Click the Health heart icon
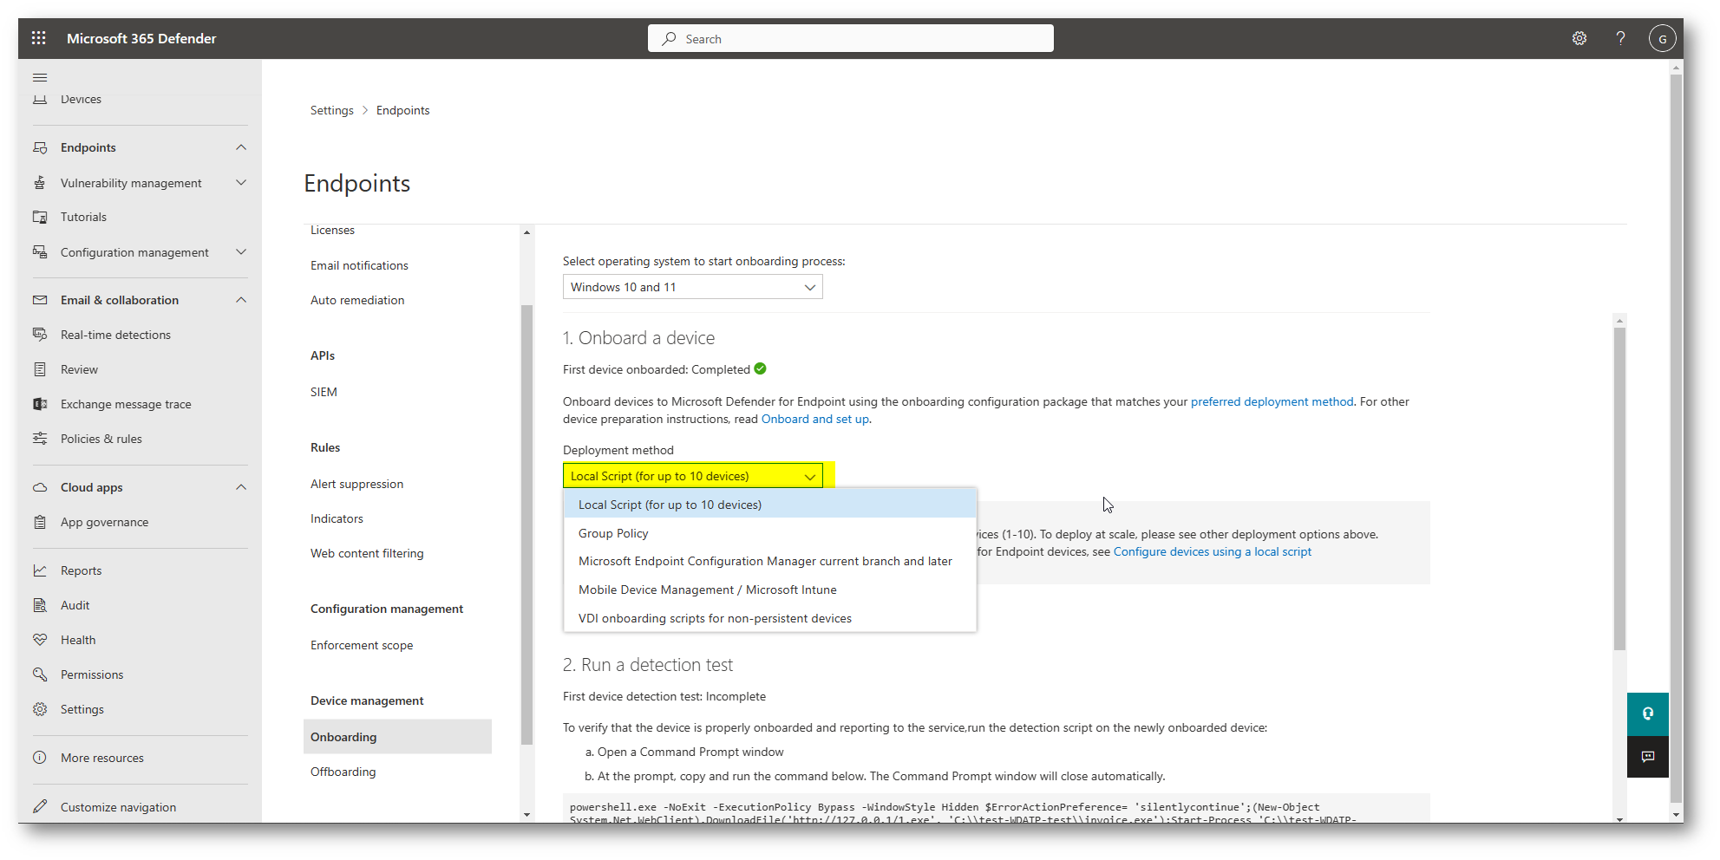The image size is (1720, 860). [x=40, y=640]
